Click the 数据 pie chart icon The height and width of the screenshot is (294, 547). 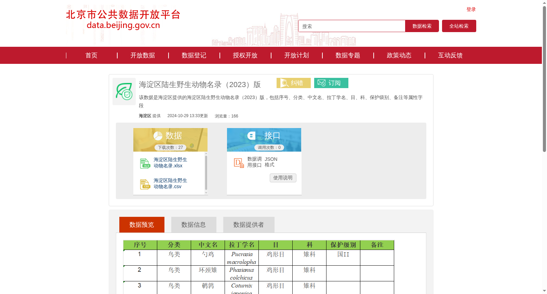tap(158, 136)
